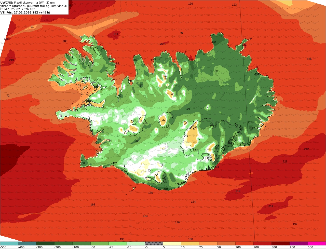The image size is (326, 249).
Task: Click the legend label '500'
Action: click(310, 247)
